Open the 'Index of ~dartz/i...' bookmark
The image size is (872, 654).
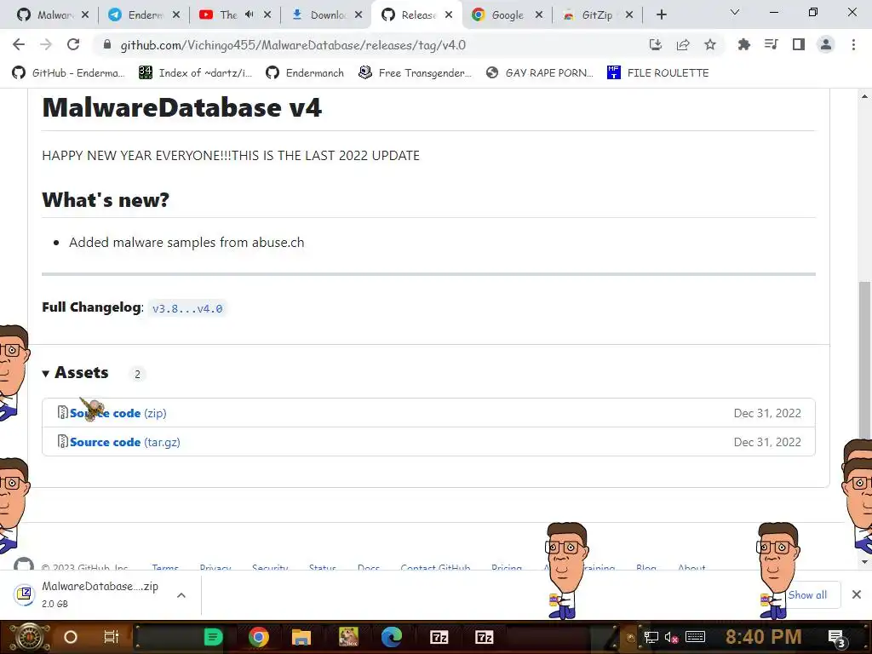tap(195, 73)
